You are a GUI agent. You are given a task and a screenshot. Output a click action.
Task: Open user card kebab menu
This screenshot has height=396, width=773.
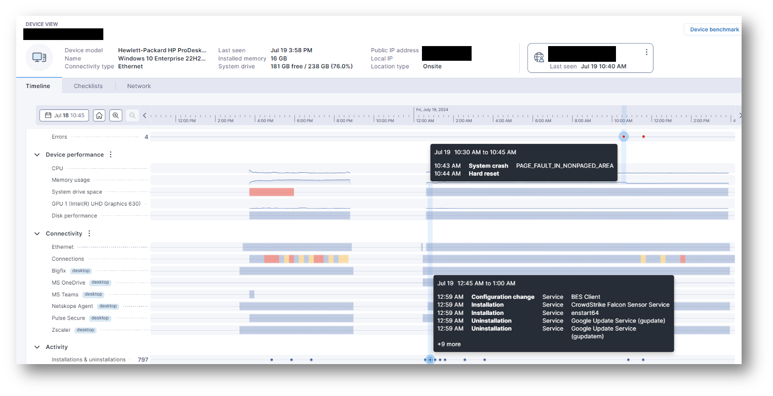pos(646,52)
